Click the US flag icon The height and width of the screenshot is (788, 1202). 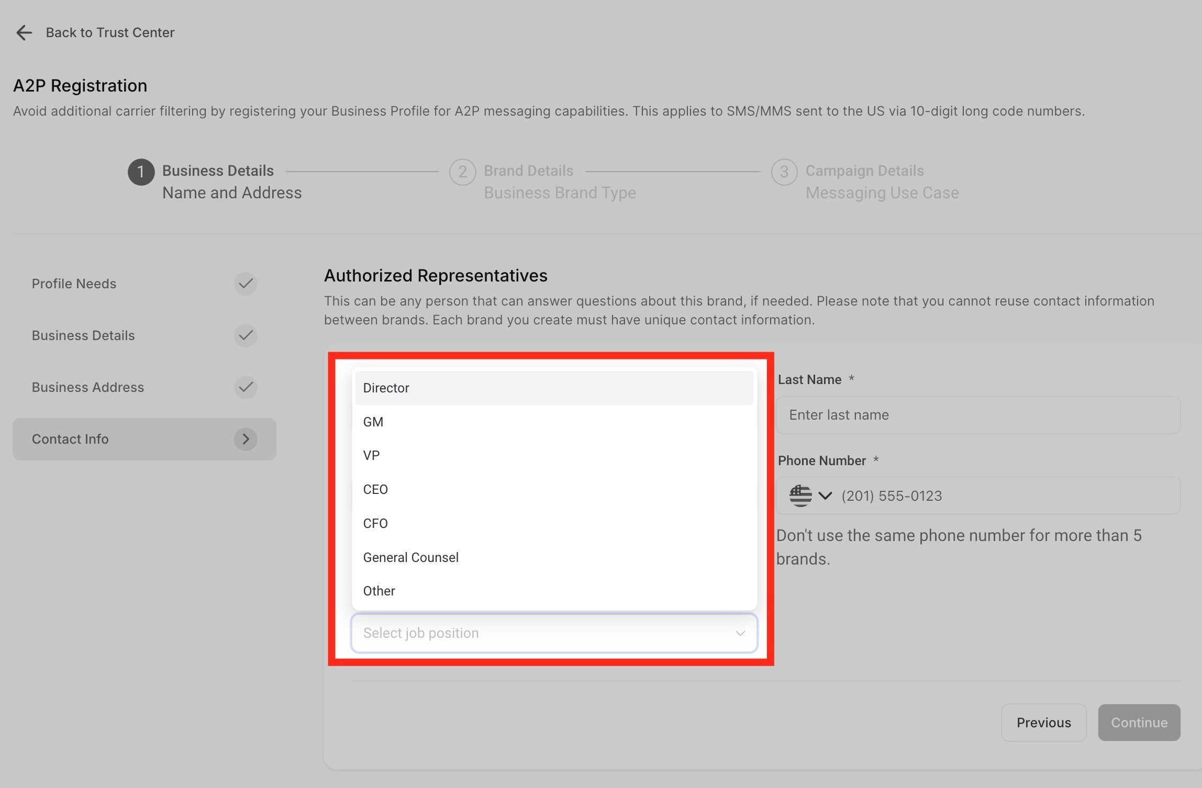[x=800, y=496]
